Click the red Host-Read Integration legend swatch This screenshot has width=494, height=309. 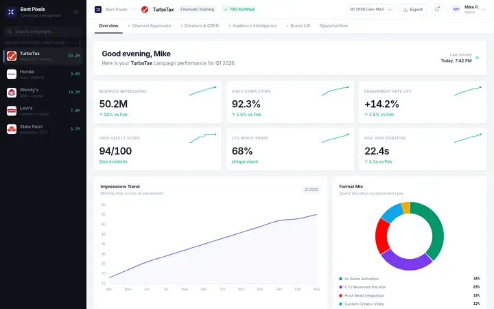340,295
